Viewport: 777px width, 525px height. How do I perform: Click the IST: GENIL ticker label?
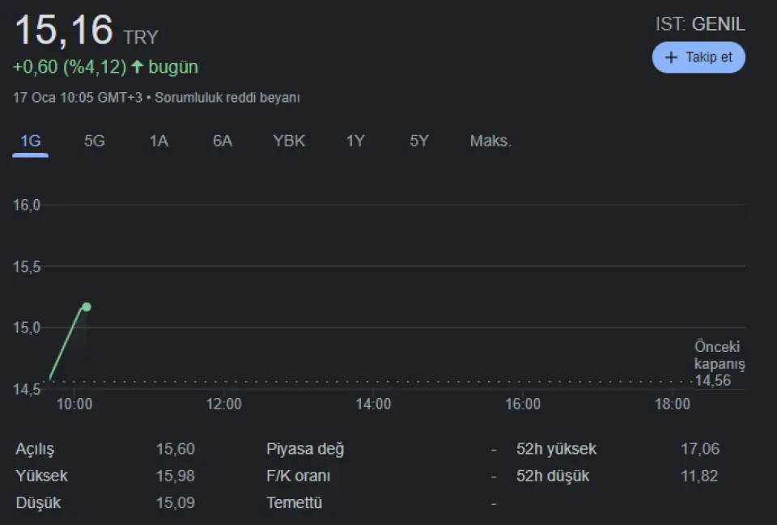700,24
